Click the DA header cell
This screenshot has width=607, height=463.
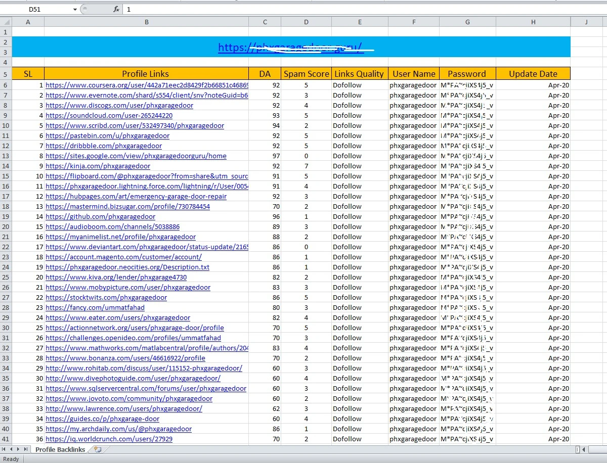(265, 74)
